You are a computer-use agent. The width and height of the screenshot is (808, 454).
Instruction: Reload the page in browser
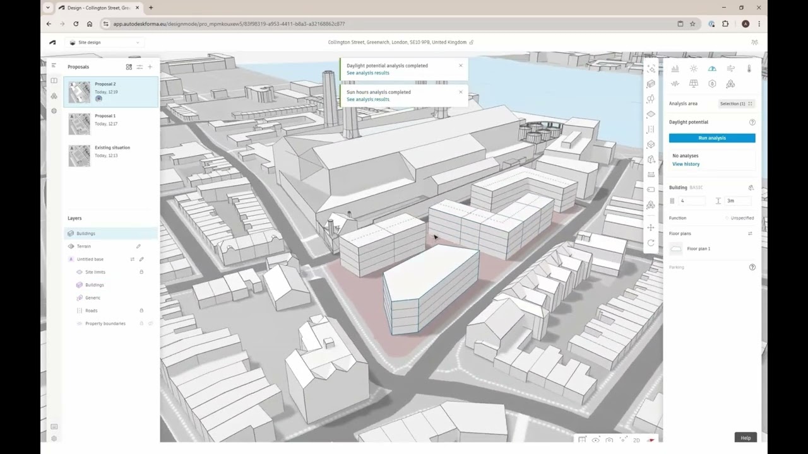pos(76,24)
